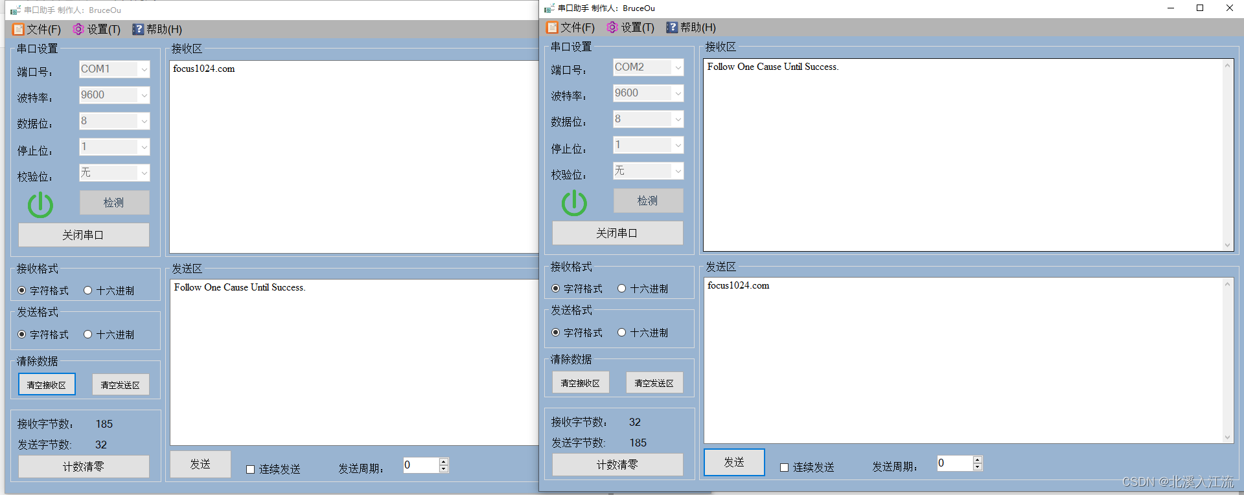Open 帮助(H) menu in COM2 window
Screen dimensions: 1244x495
(691, 27)
